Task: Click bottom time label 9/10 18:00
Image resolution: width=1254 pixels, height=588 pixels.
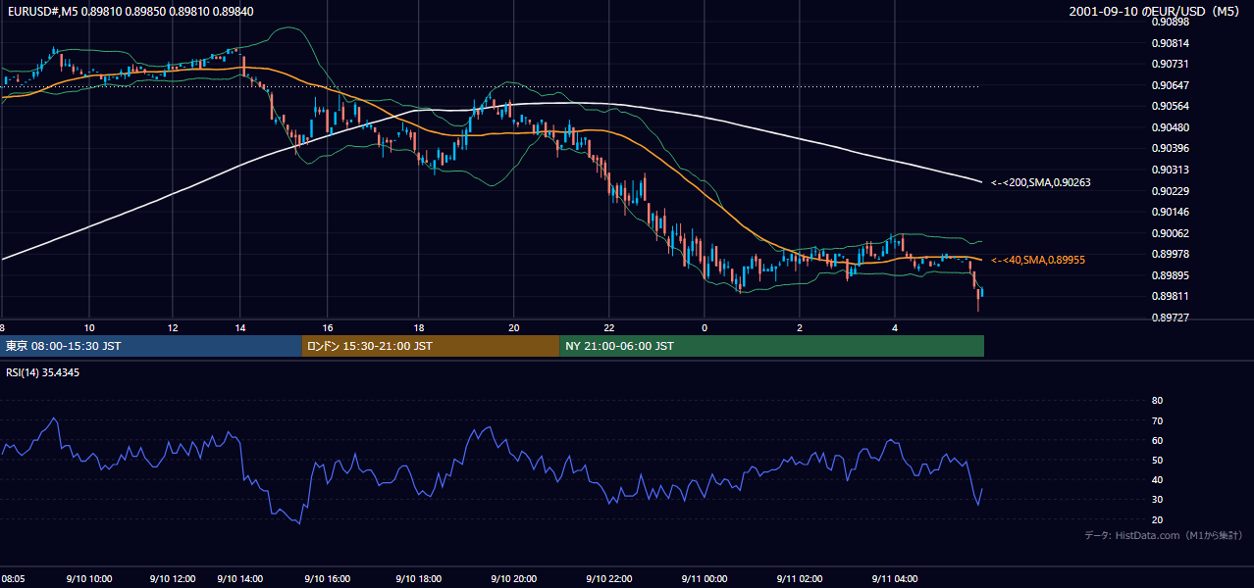Action: coord(419,579)
